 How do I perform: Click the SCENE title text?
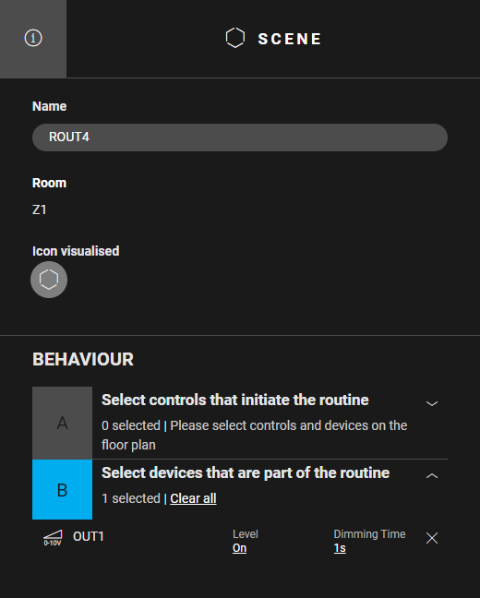click(290, 39)
